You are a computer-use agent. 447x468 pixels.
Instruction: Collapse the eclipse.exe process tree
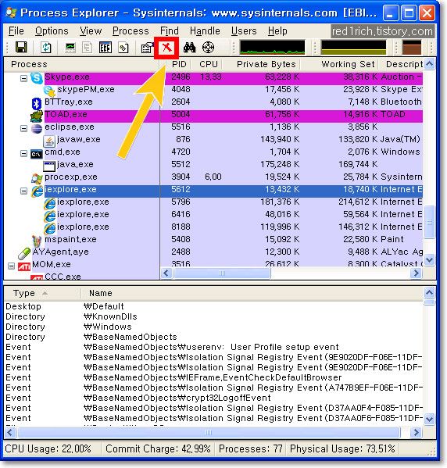click(23, 129)
